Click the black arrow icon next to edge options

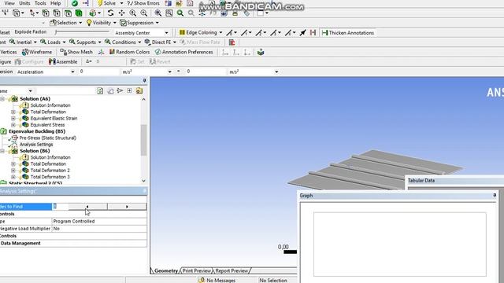pos(302,32)
